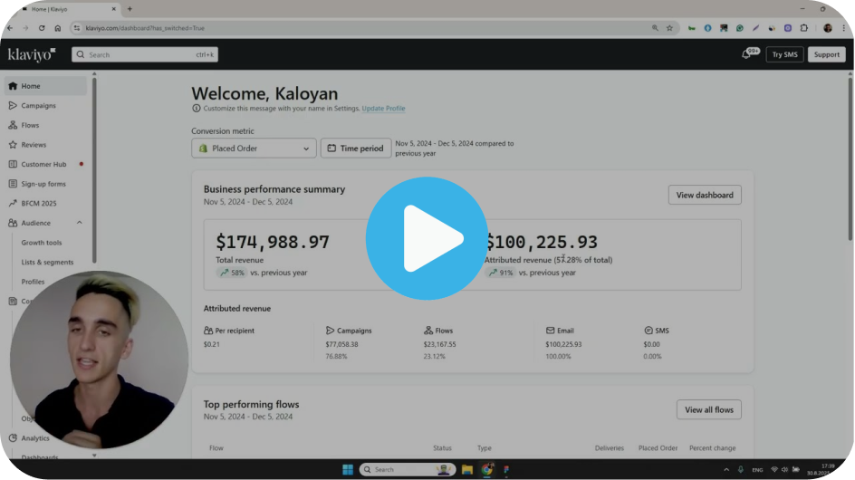Viewport: 855px width, 480px height.
Task: Open the notifications bell icon
Action: coord(747,54)
